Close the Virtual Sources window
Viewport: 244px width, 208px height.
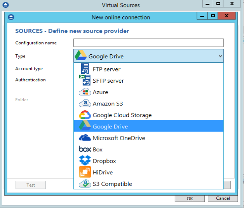point(232,3)
